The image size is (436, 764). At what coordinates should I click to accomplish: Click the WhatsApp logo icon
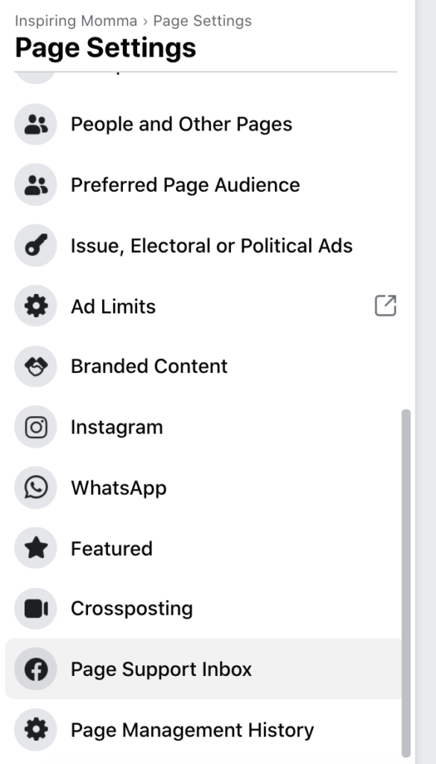36,488
